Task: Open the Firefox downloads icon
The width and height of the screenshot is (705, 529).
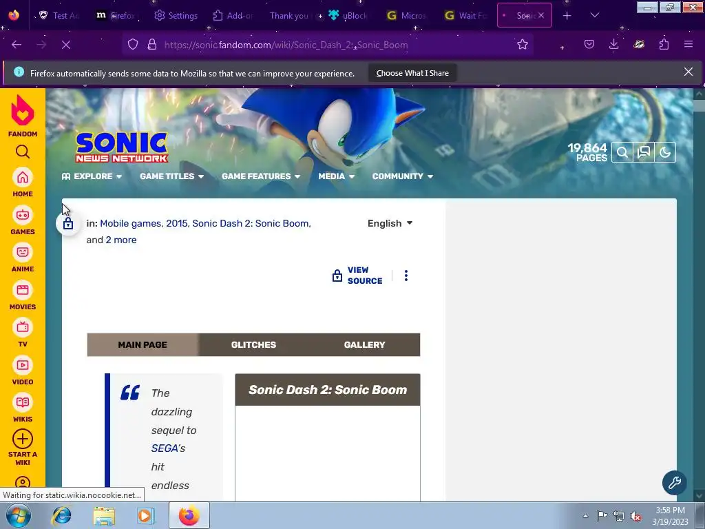Action: click(x=613, y=45)
